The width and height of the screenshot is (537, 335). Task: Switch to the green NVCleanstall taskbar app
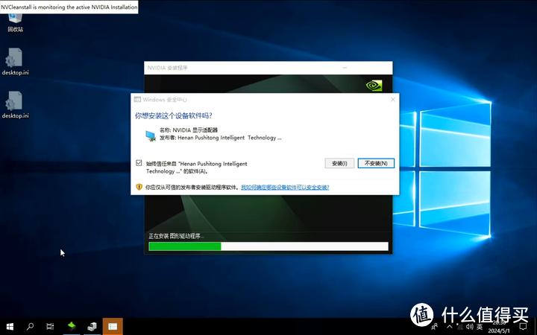pyautogui.click(x=72, y=326)
